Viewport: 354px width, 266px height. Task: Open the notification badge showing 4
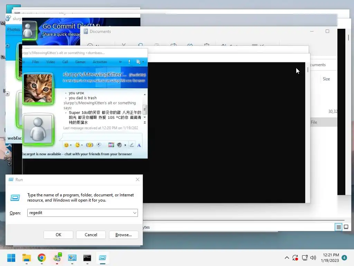pyautogui.click(x=344, y=258)
